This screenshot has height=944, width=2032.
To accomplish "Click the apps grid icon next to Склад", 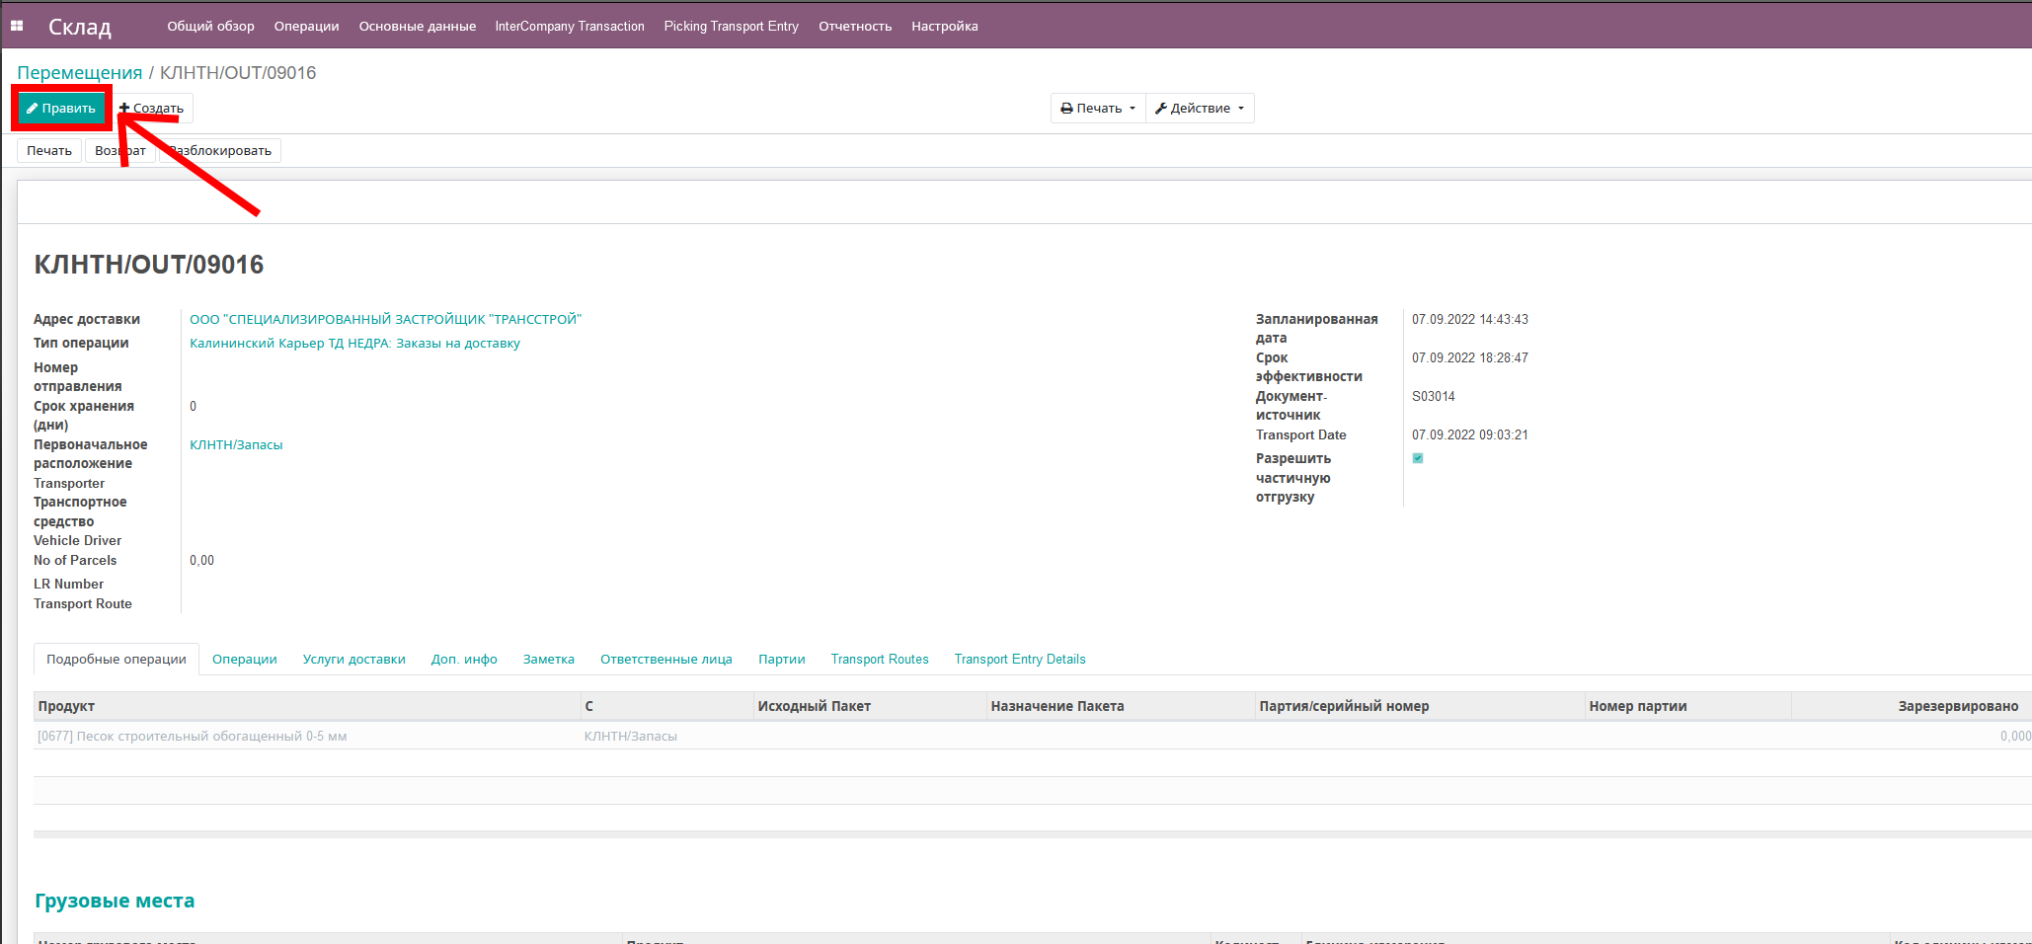I will tap(16, 25).
